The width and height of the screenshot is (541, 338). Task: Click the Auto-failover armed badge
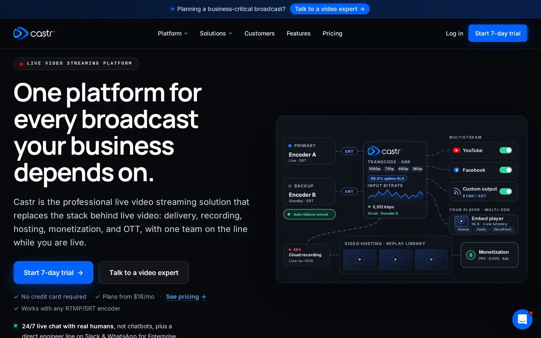click(309, 214)
